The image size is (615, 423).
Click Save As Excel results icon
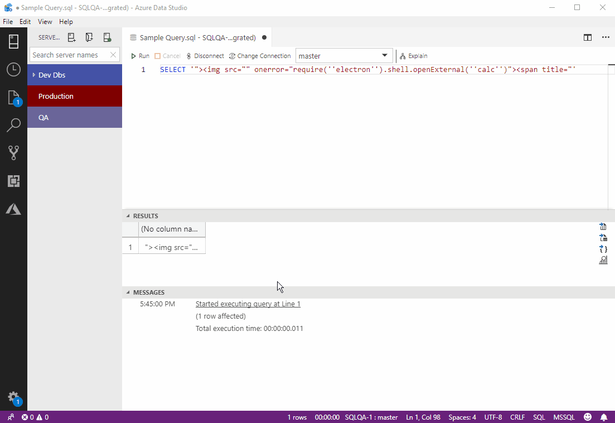pos(603,237)
